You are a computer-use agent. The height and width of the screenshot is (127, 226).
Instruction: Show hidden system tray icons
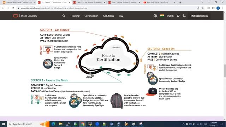(183, 124)
